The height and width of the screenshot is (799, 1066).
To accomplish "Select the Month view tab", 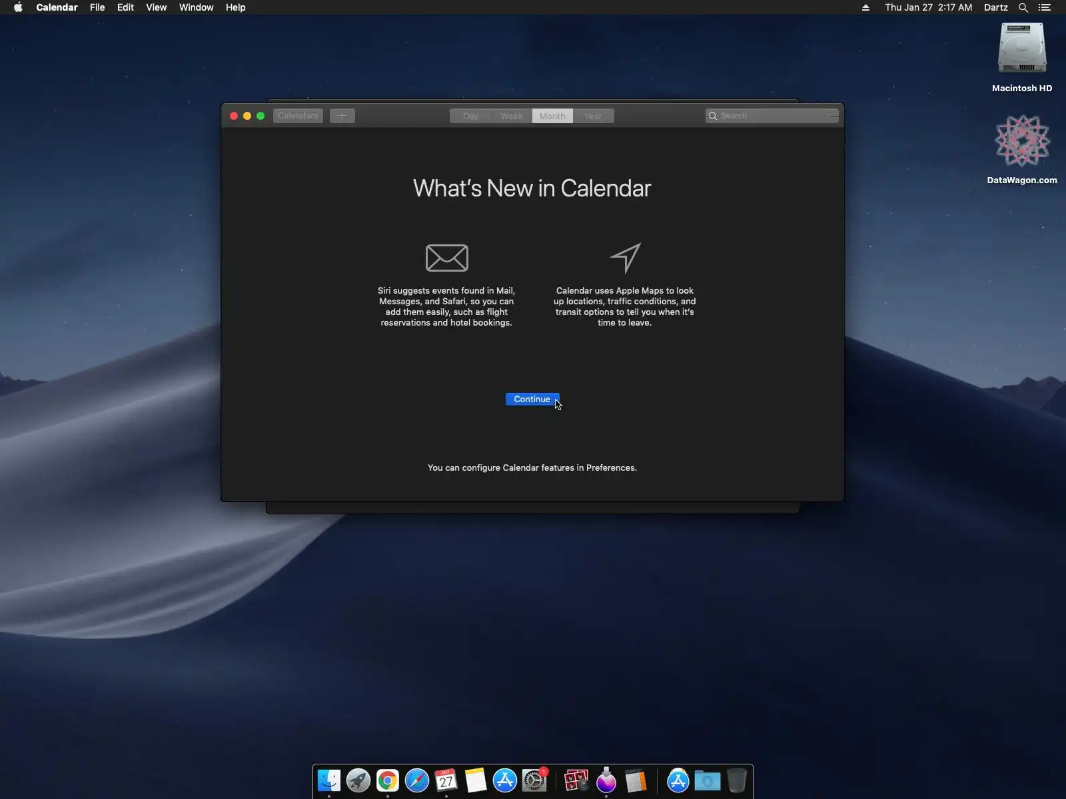I will point(552,116).
